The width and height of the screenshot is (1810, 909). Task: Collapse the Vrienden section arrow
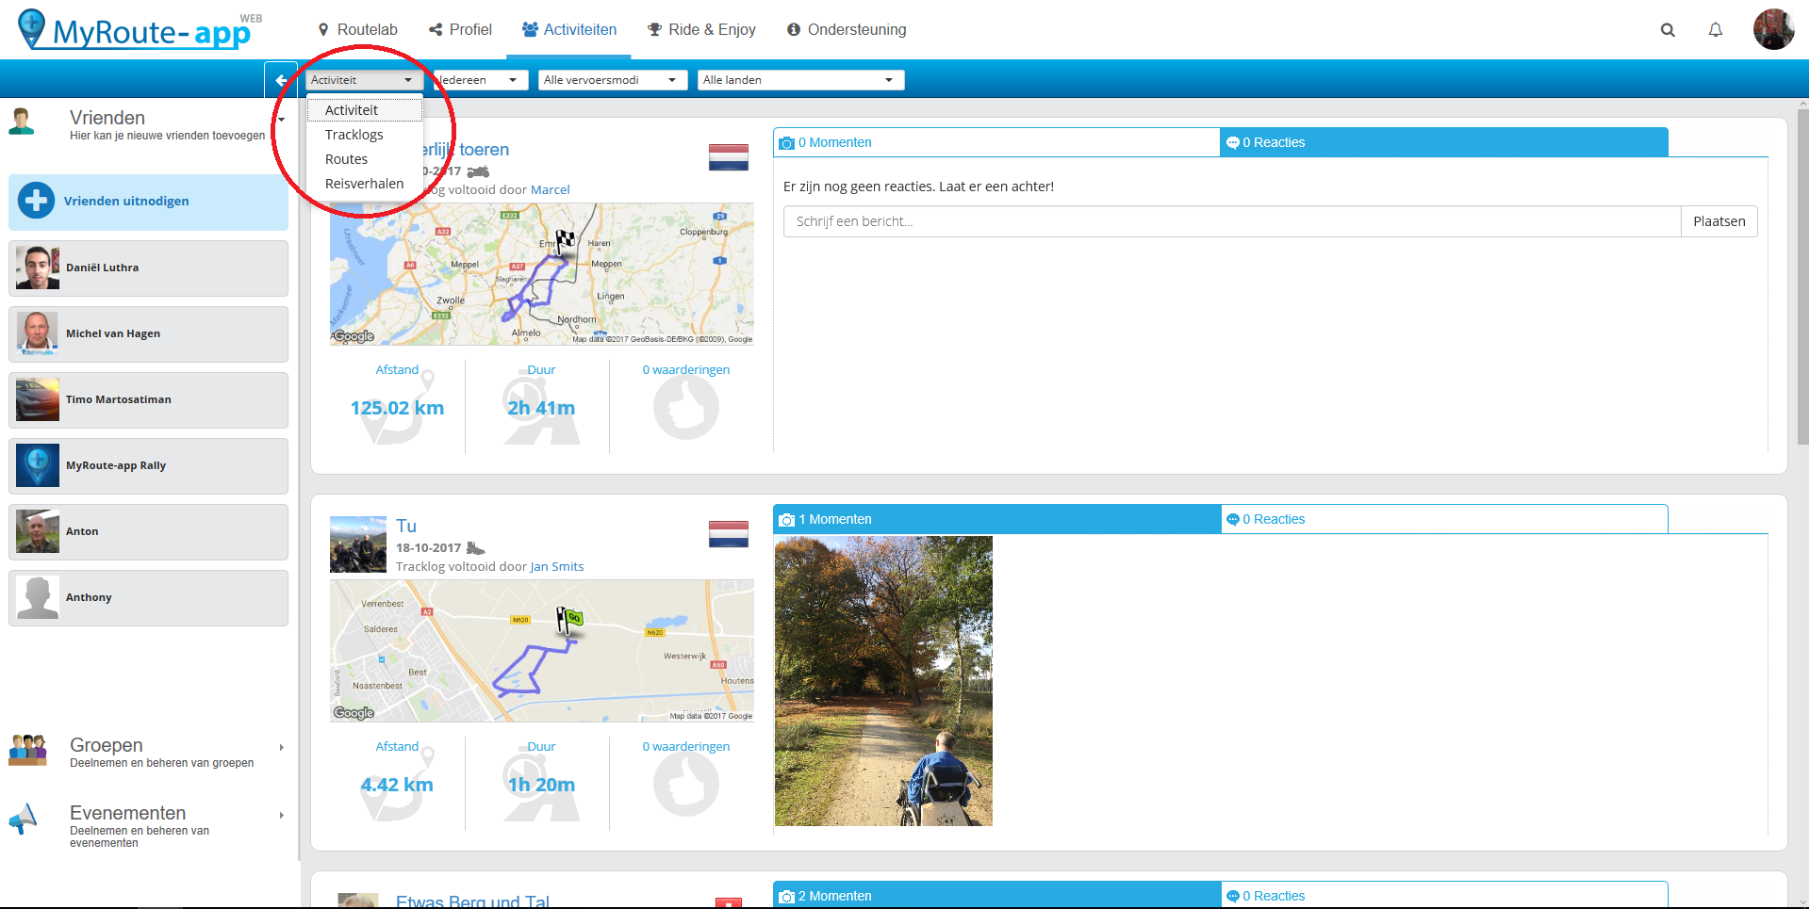point(281,120)
